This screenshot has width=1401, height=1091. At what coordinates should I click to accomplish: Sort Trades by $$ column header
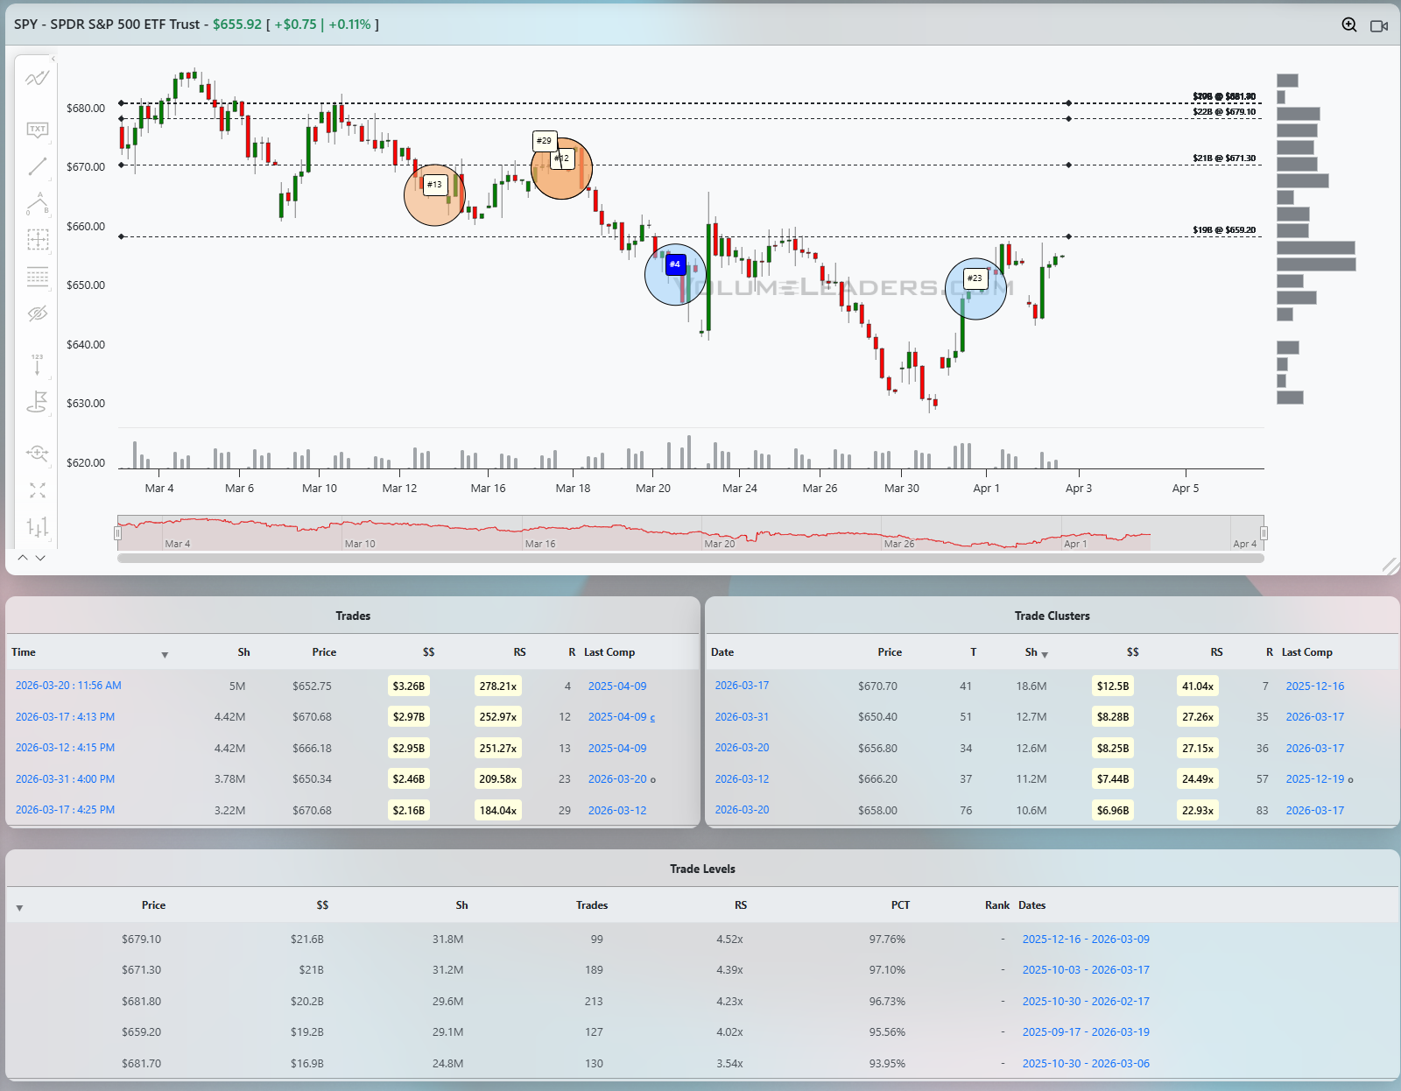click(428, 652)
